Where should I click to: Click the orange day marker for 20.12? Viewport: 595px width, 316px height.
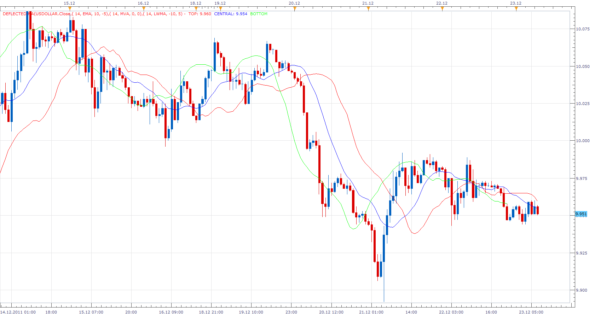(295, 8)
